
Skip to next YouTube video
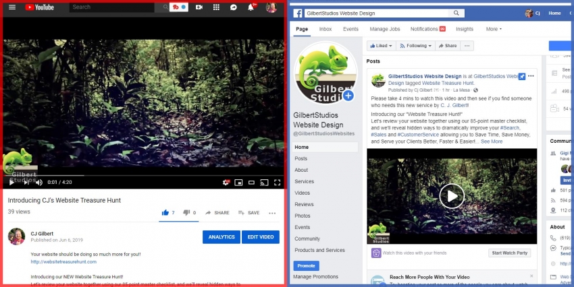[x=26, y=182]
